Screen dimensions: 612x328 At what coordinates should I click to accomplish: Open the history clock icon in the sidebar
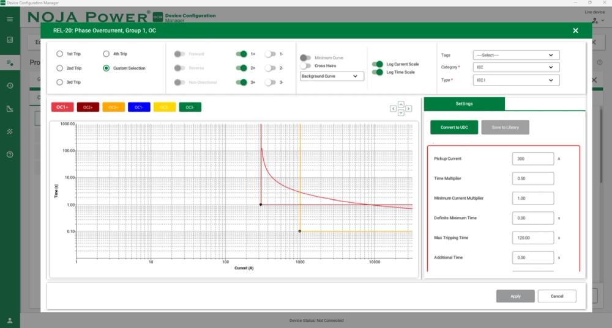click(10, 86)
